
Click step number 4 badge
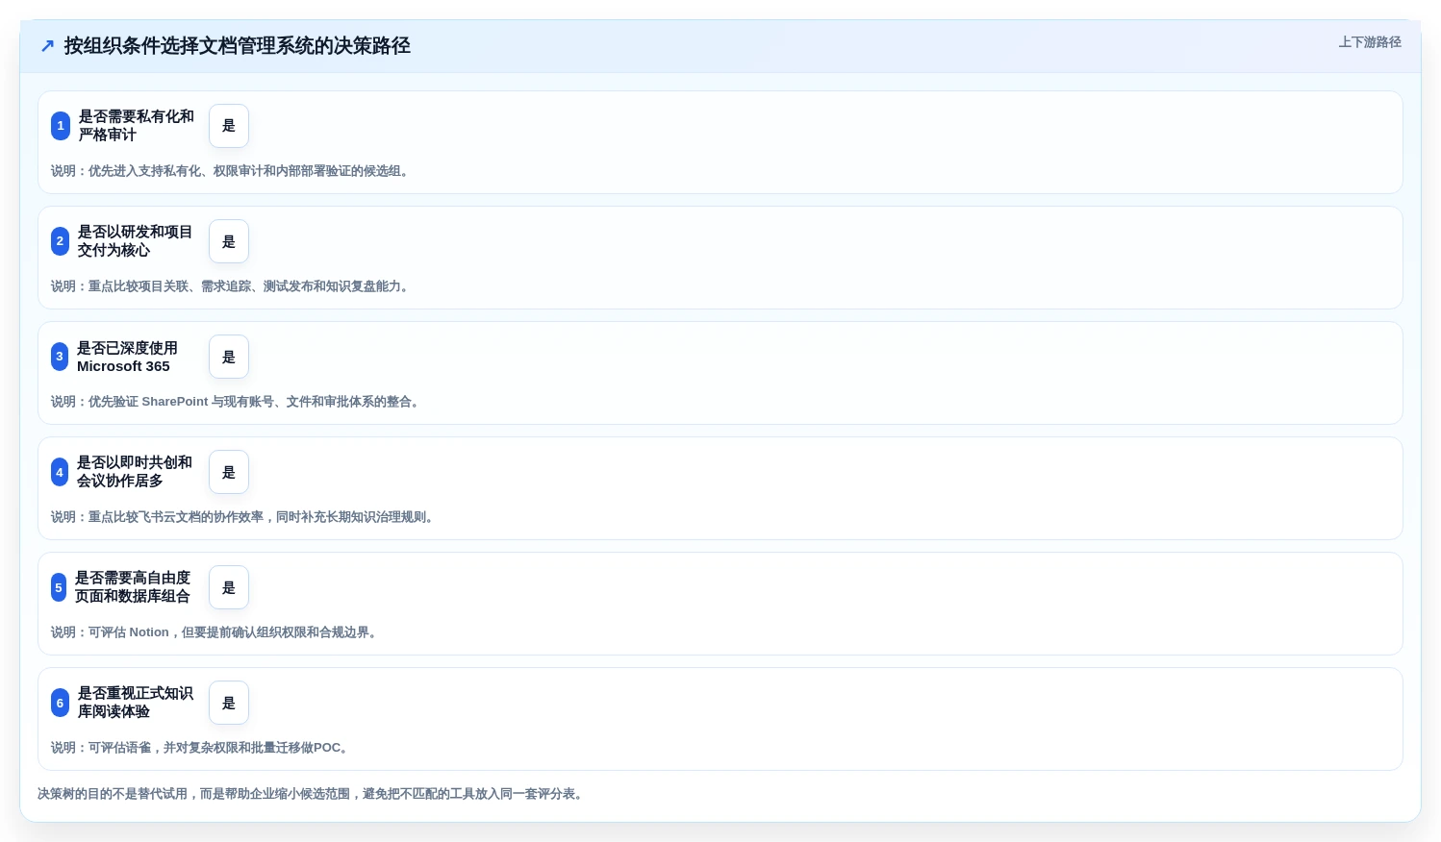[60, 472]
